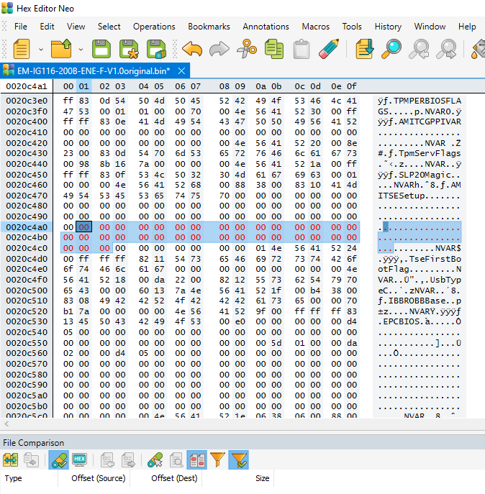Copy selection using the Copy icon
The width and height of the screenshot is (485, 494).
click(x=273, y=49)
